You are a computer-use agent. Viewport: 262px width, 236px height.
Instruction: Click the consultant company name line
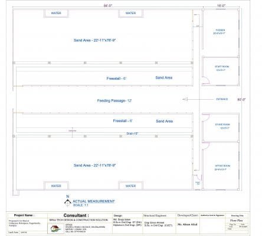click(x=78, y=220)
